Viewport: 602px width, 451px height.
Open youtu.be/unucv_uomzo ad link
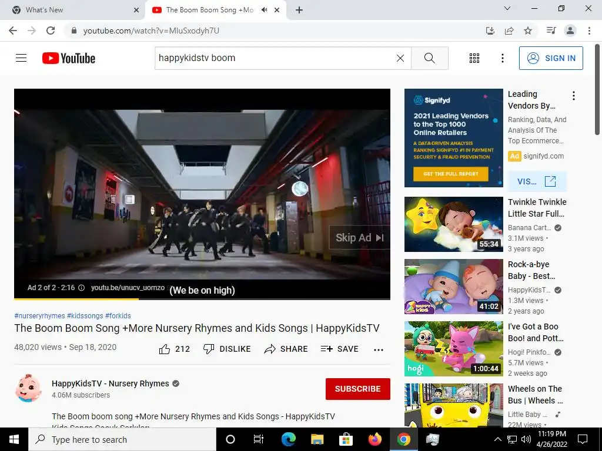click(x=128, y=288)
